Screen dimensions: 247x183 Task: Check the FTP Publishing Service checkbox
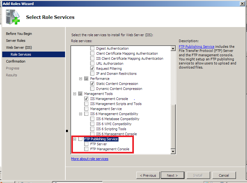tap(80, 139)
